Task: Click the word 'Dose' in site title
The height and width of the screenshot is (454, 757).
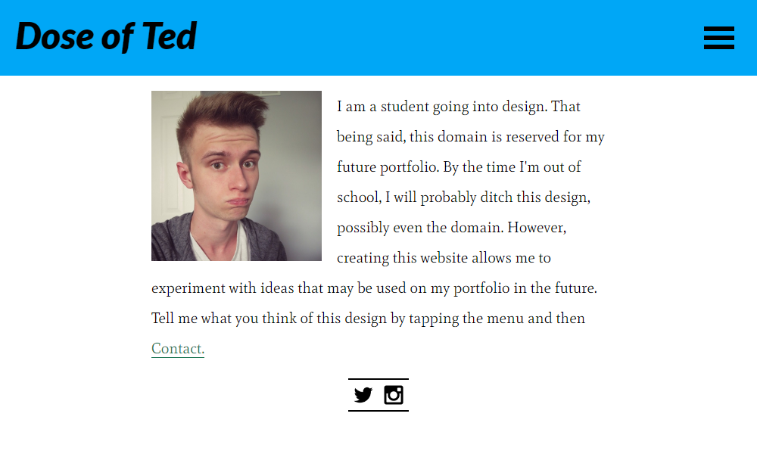Action: click(x=55, y=36)
